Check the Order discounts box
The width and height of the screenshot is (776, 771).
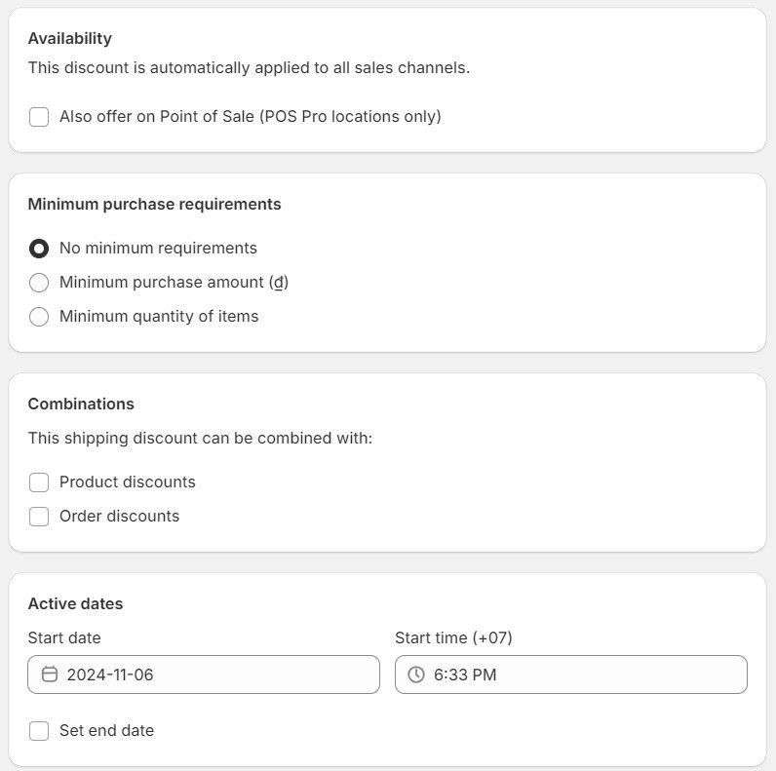[x=39, y=517]
